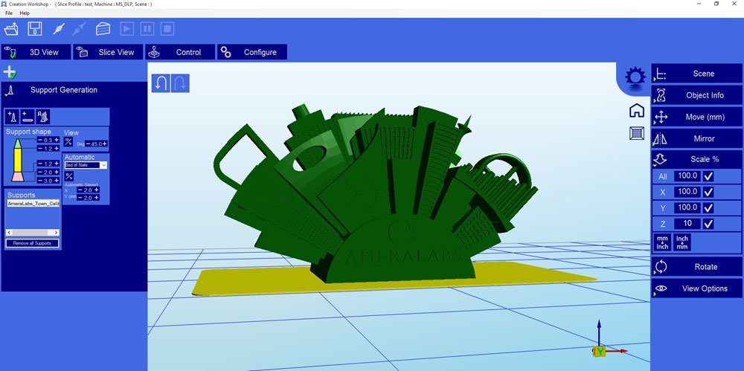Viewport: 744px width, 371px height.
Task: Start the print with the play button
Action: (x=126, y=28)
